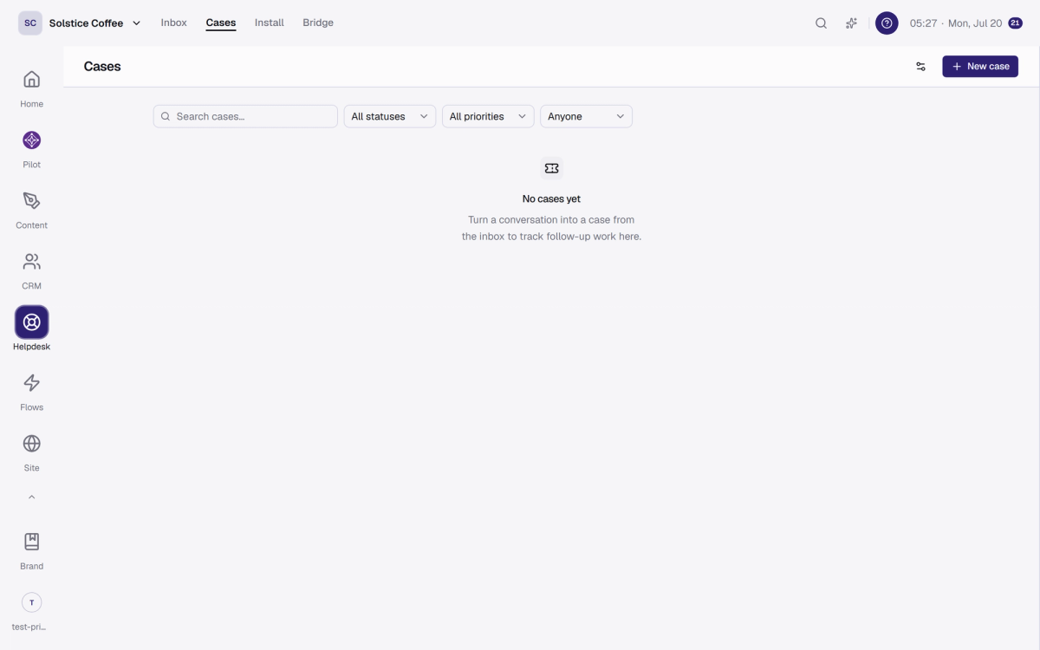Create a New case

click(980, 67)
